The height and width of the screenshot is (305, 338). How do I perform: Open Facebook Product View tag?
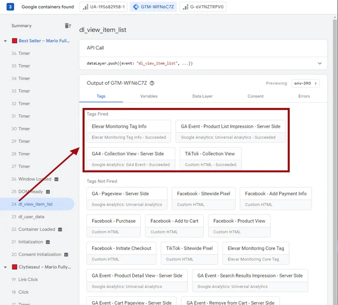(x=239, y=226)
